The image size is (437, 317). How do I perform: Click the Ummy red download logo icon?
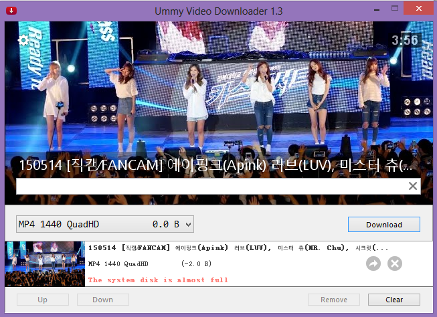tap(11, 11)
